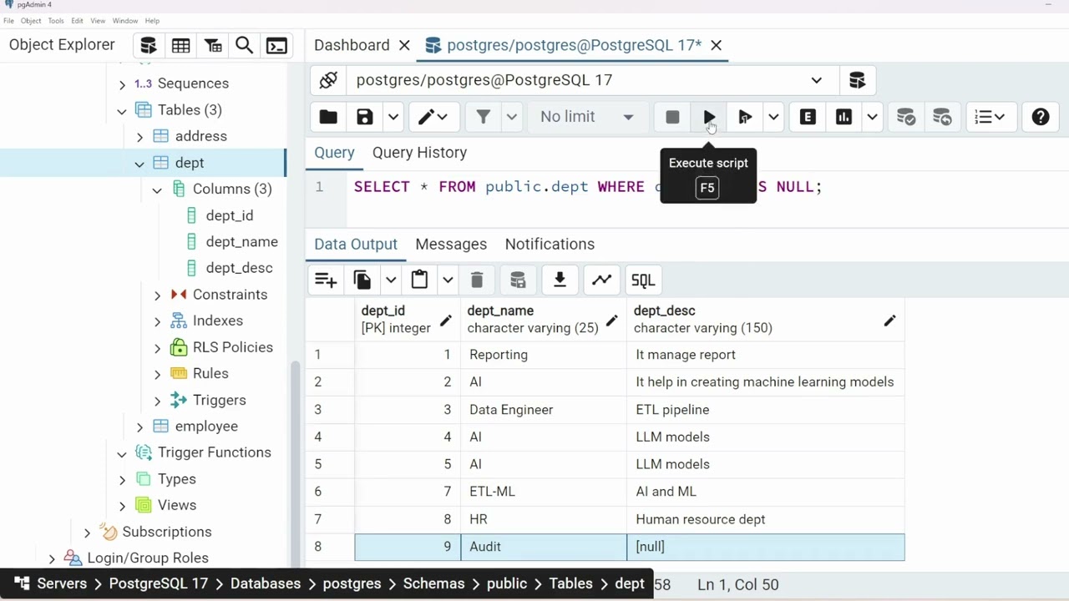1069x601 pixels.
Task: Click the Open File folder icon
Action: point(328,117)
